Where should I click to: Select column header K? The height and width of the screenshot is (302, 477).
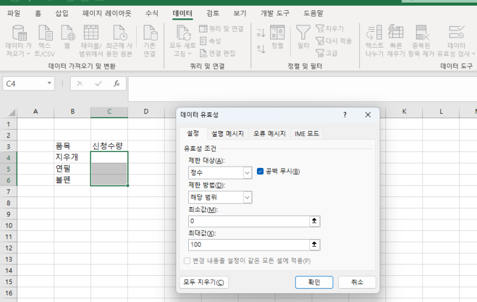pyautogui.click(x=404, y=112)
